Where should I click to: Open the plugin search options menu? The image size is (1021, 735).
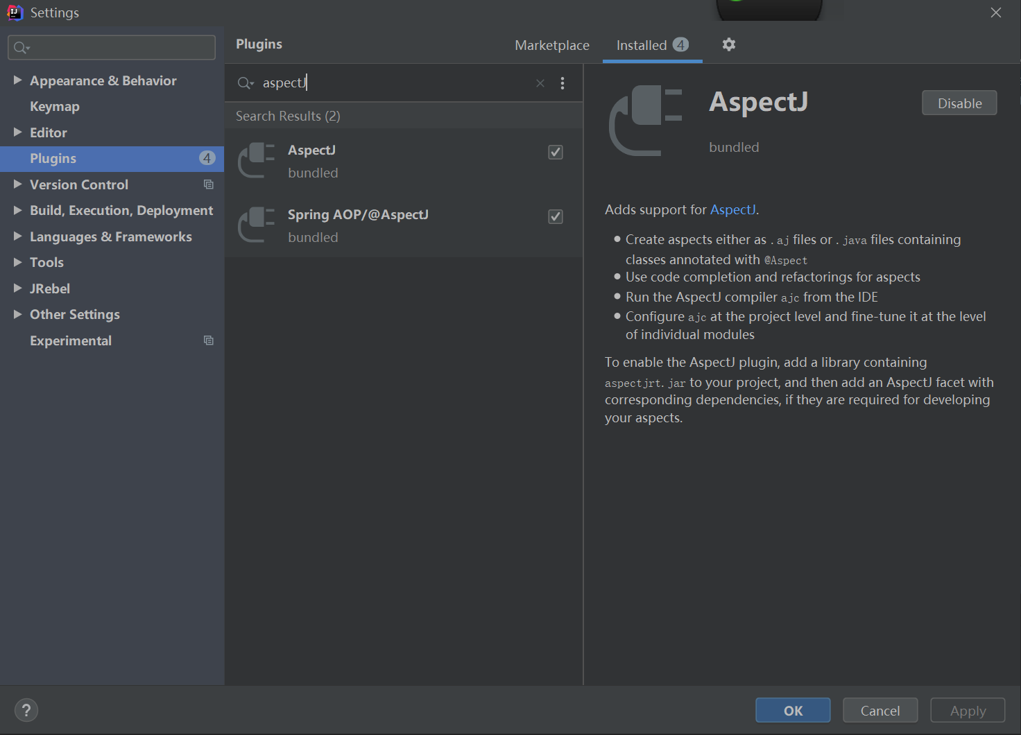(563, 83)
